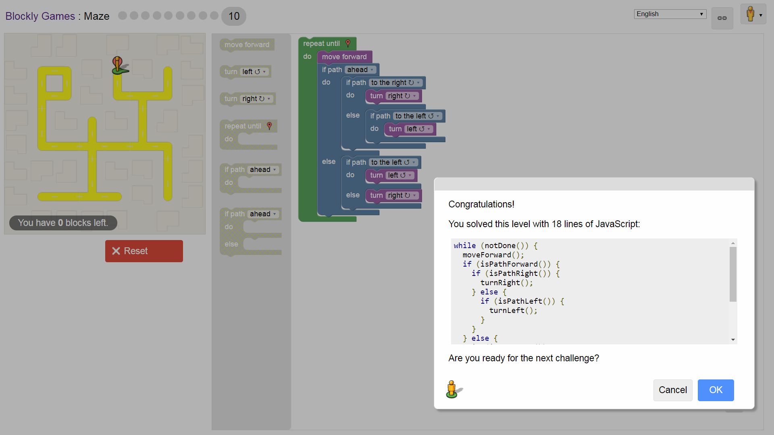Toggle if-path ahead condition block
774x435 pixels.
[x=250, y=169]
